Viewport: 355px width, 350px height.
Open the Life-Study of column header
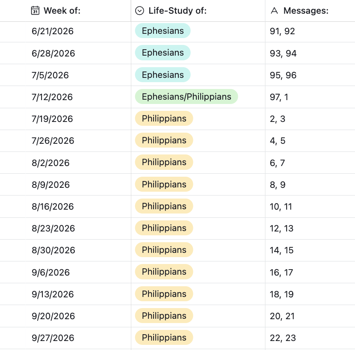[198, 11]
